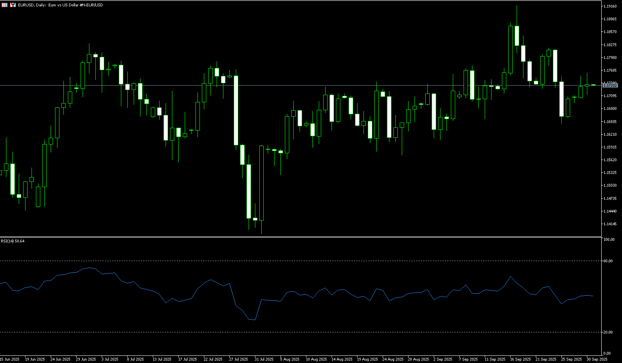Select the 30 Sep 2025 date label
Screen dimensions: 622x363
pos(597,359)
